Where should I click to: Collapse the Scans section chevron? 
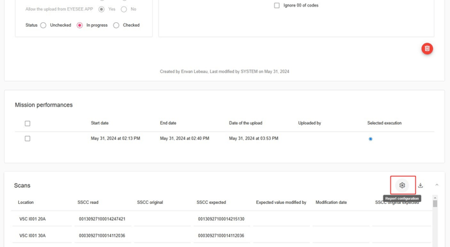437,185
